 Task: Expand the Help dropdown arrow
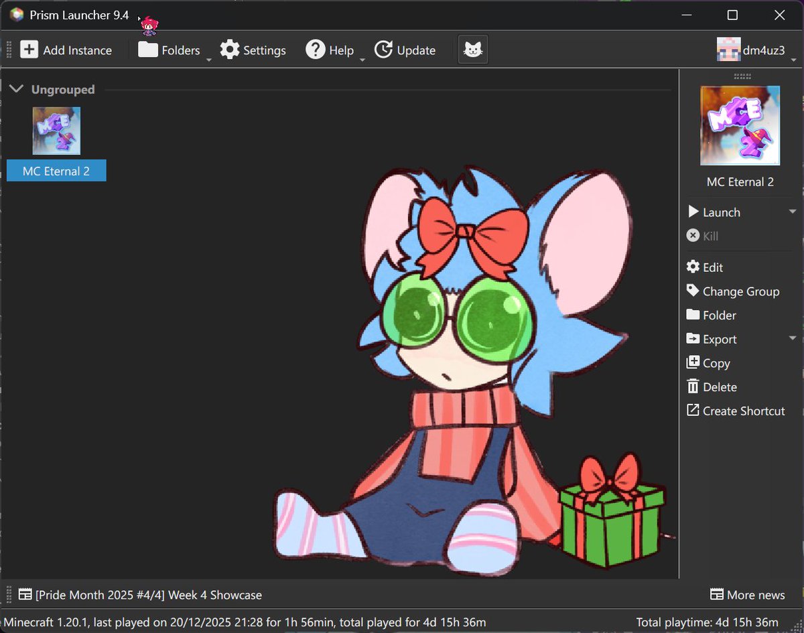pyautogui.click(x=362, y=60)
